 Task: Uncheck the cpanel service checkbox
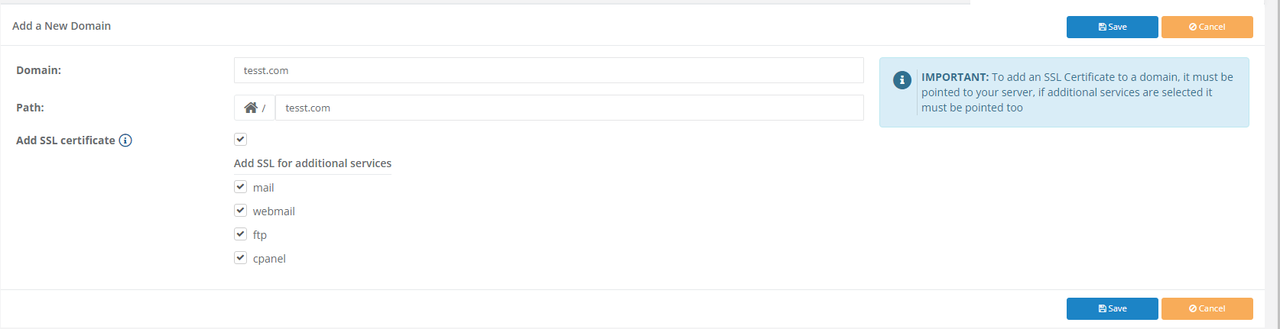click(x=240, y=257)
